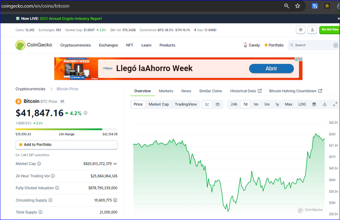Expand the Market Cap value chevron
The width and height of the screenshot is (340, 220).
click(x=115, y=164)
